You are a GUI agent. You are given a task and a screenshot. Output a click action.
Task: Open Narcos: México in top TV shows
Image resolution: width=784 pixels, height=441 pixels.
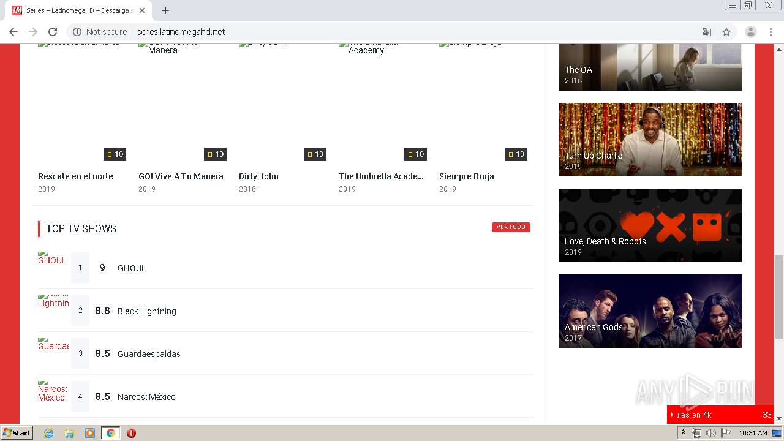click(146, 397)
